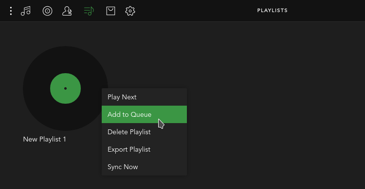365x189 pixels.
Task: Choose Play Next from context menu
Action: pyautogui.click(x=145, y=97)
